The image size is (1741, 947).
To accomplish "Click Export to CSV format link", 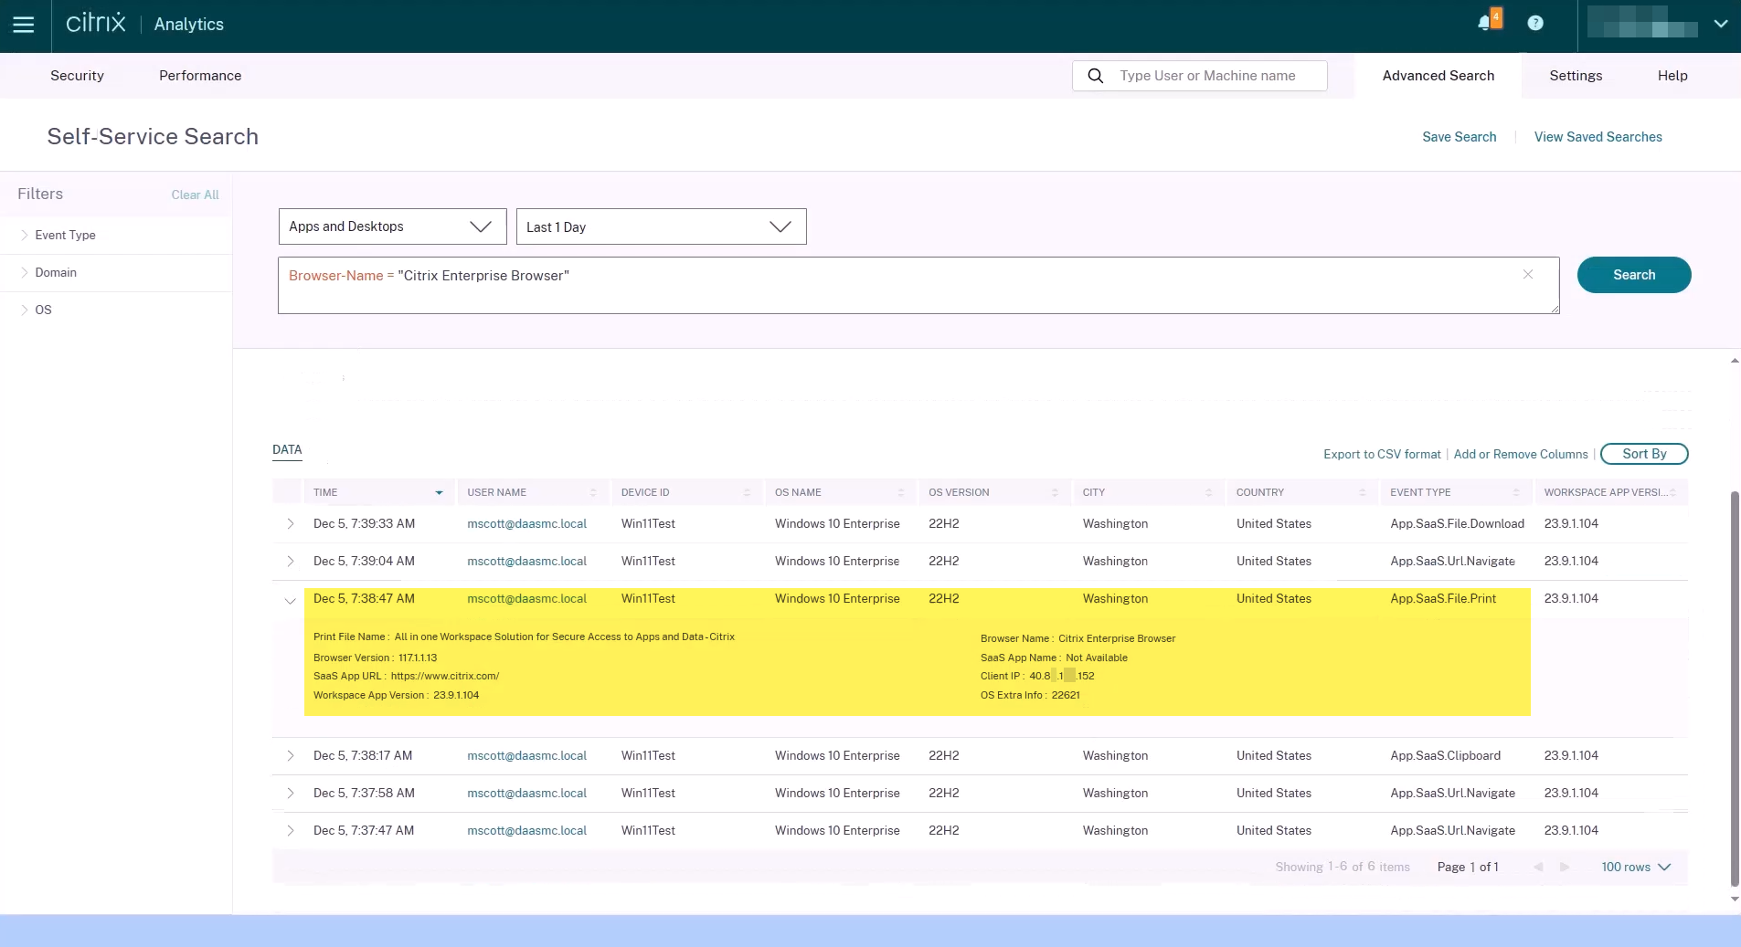I will pos(1382,455).
